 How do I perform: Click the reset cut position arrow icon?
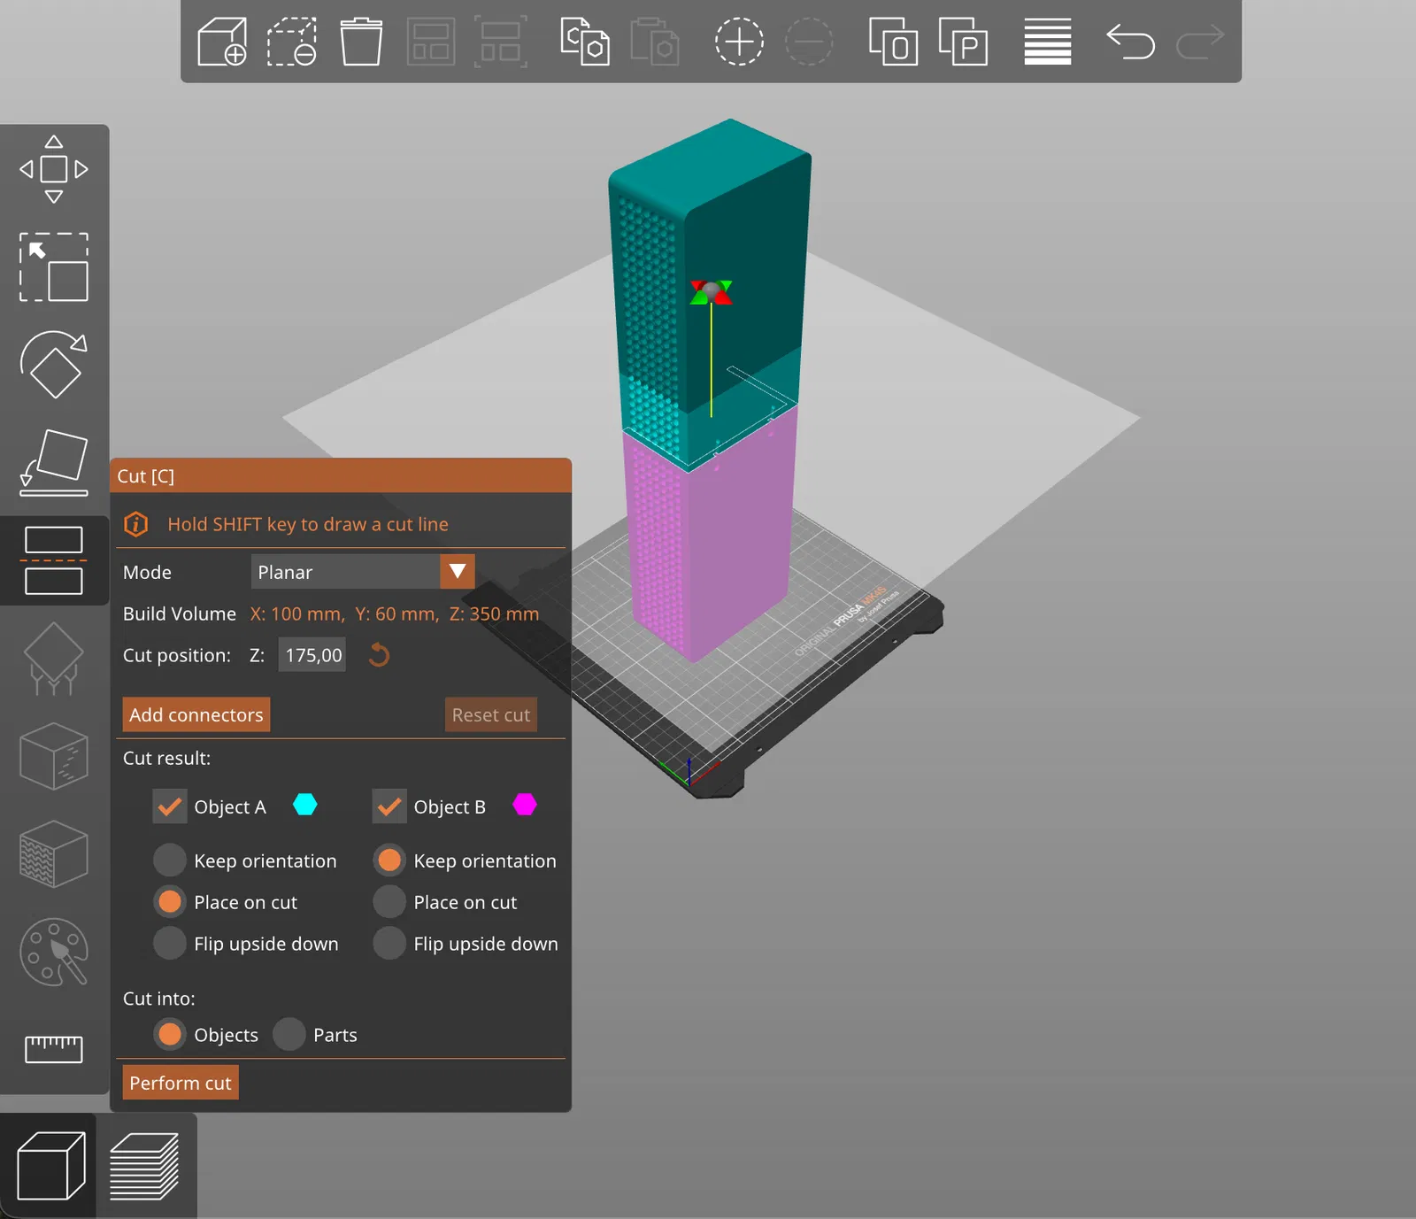tap(379, 655)
